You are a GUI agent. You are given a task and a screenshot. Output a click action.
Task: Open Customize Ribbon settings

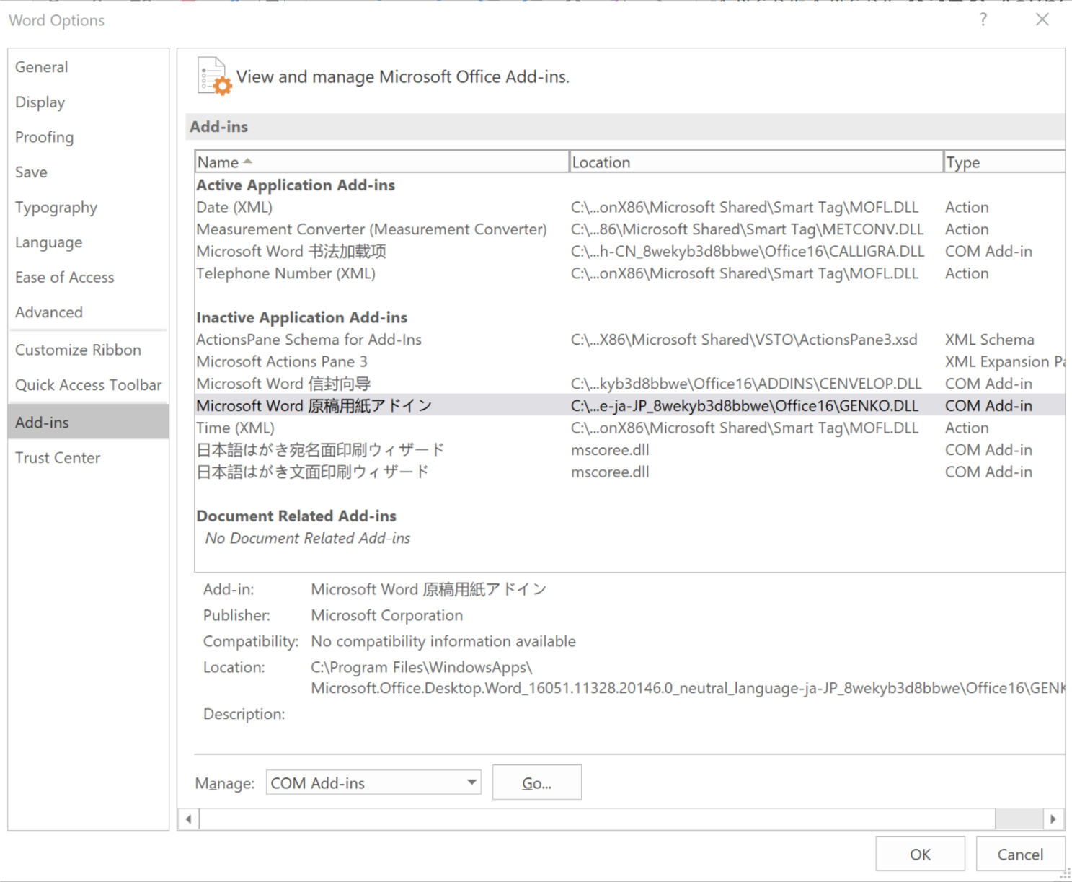89,350
